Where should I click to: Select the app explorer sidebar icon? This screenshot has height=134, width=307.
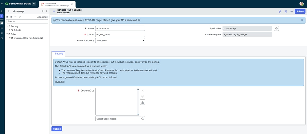(x=2, y=23)
